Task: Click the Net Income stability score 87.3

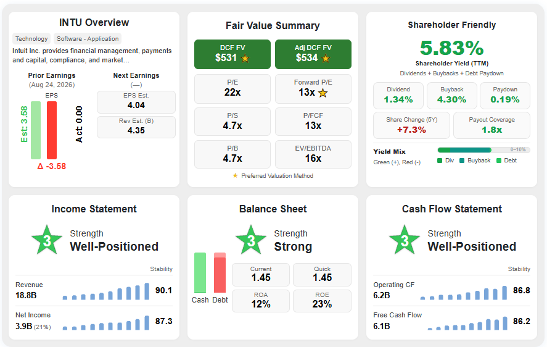Action: coord(163,321)
